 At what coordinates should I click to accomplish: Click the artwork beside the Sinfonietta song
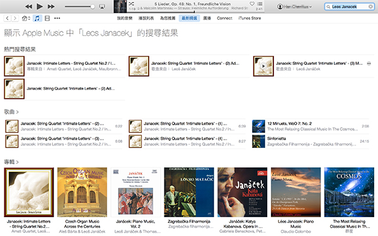coord(258,141)
